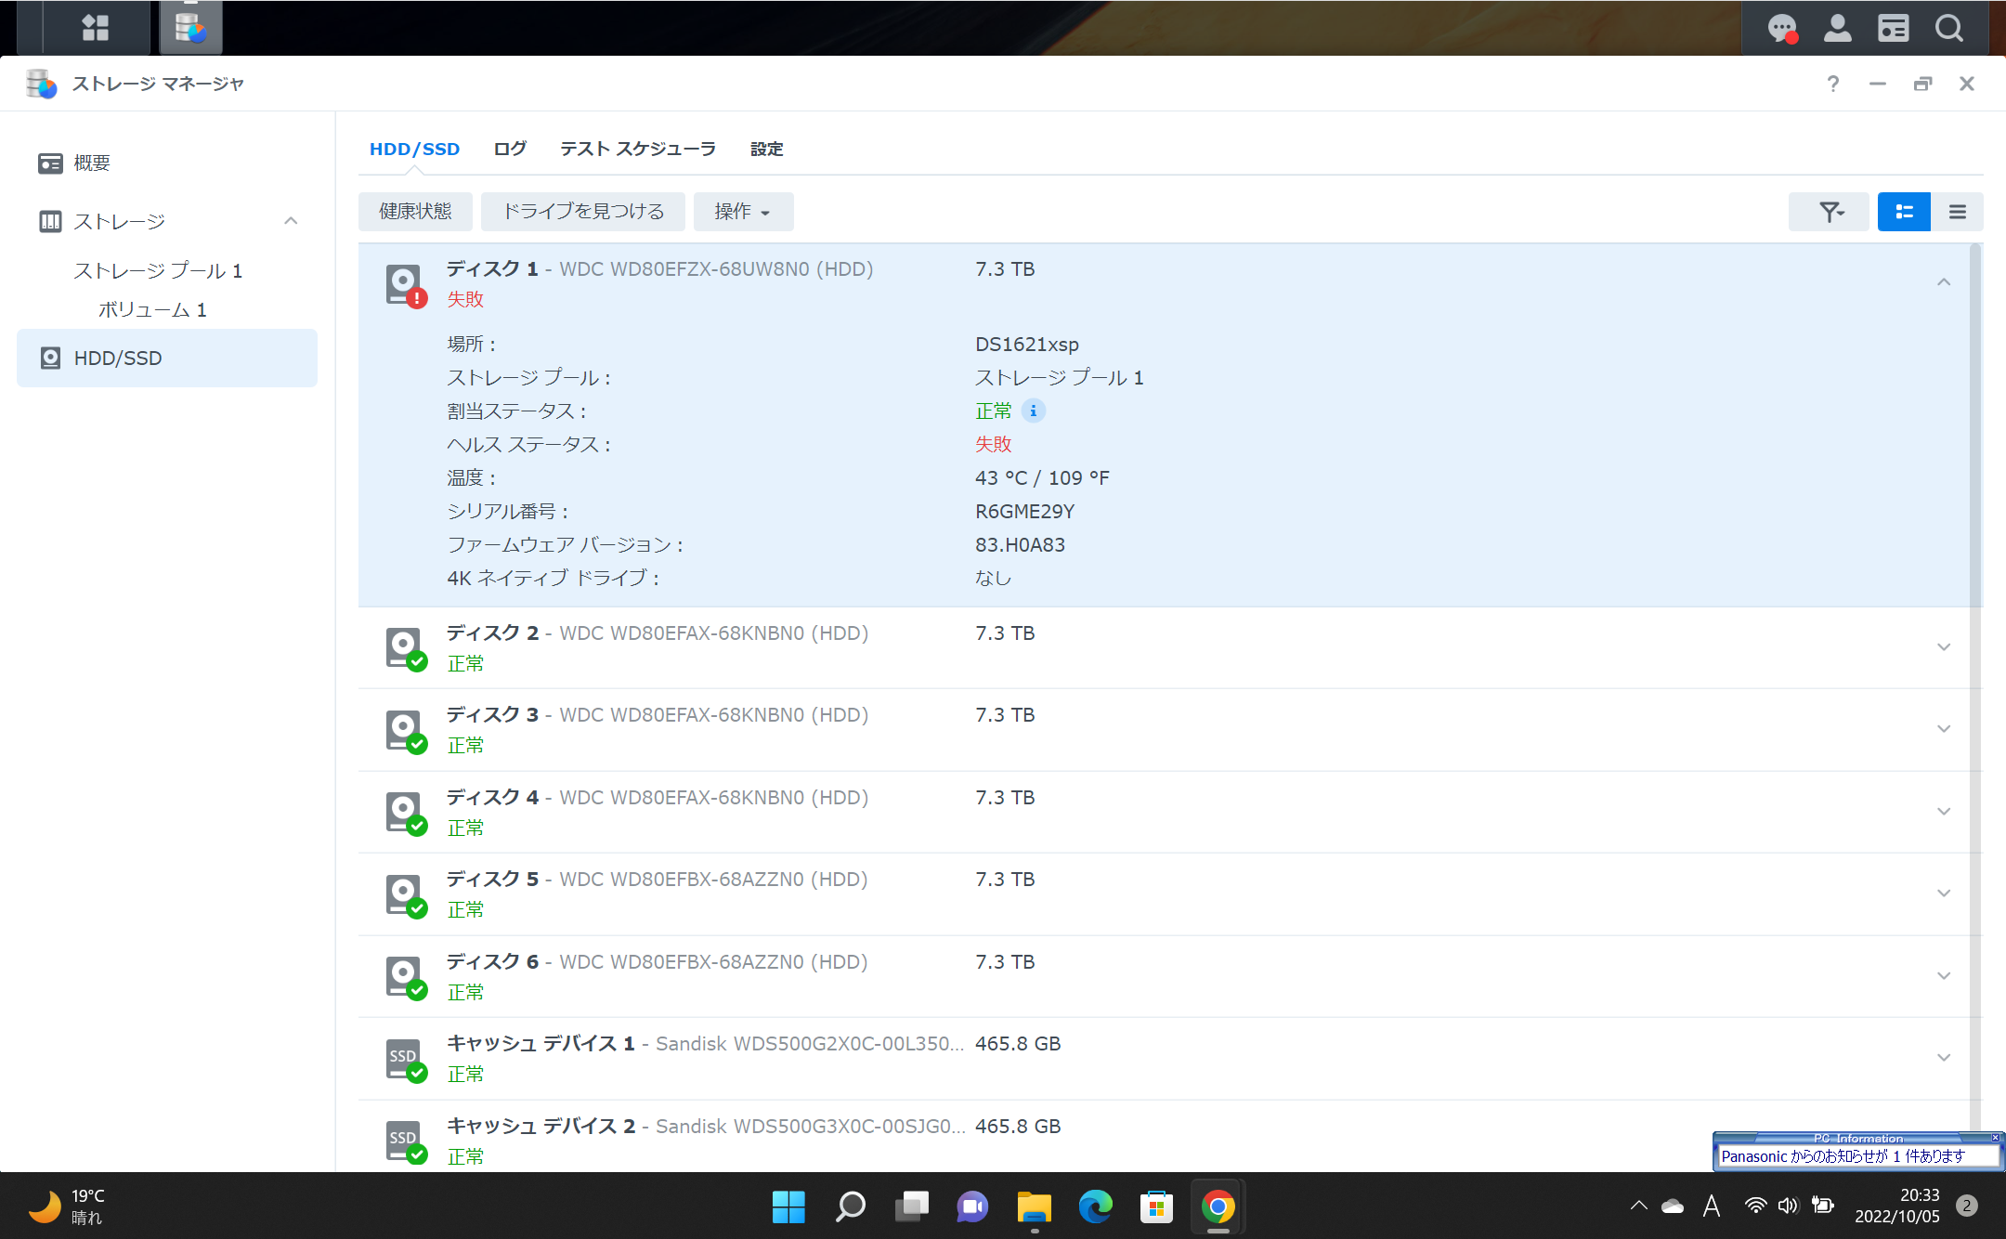Show hidden system tray icons

(1638, 1206)
